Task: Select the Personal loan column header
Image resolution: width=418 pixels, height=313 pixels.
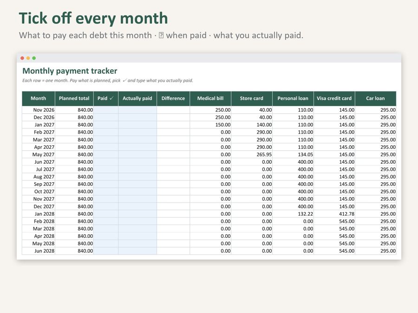Action: coord(293,98)
